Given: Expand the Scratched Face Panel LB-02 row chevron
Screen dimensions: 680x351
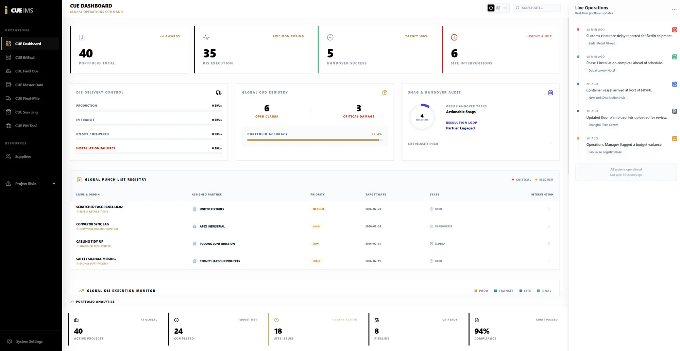Looking at the screenshot, I should pos(548,209).
